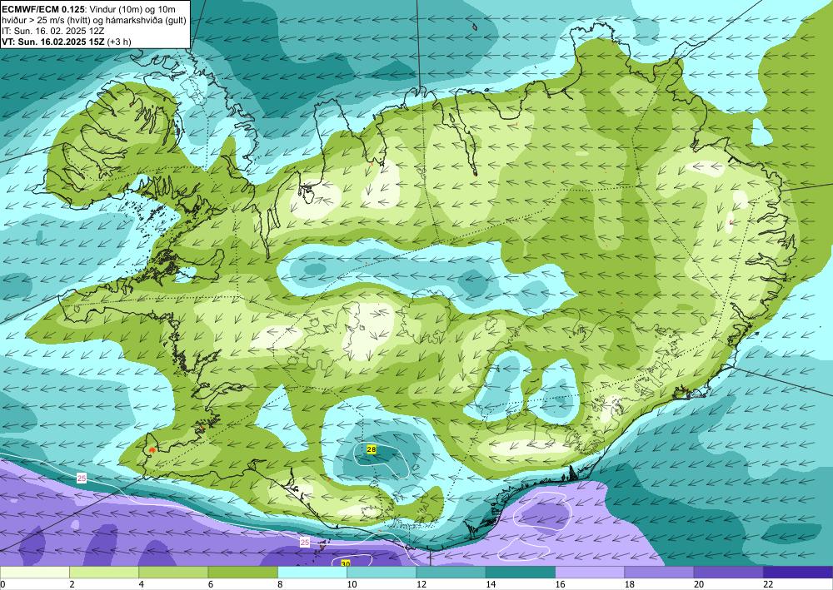
Task: Click the yellow 28 gust maximum label
Action: pos(372,449)
